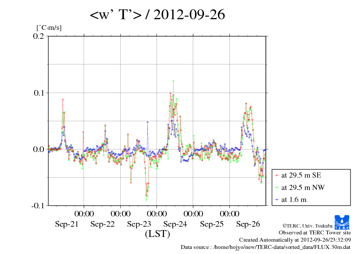Viewport: 359px width, 254px height.
Task: Click the y-axis value 0.0
Action: pyautogui.click(x=38, y=149)
